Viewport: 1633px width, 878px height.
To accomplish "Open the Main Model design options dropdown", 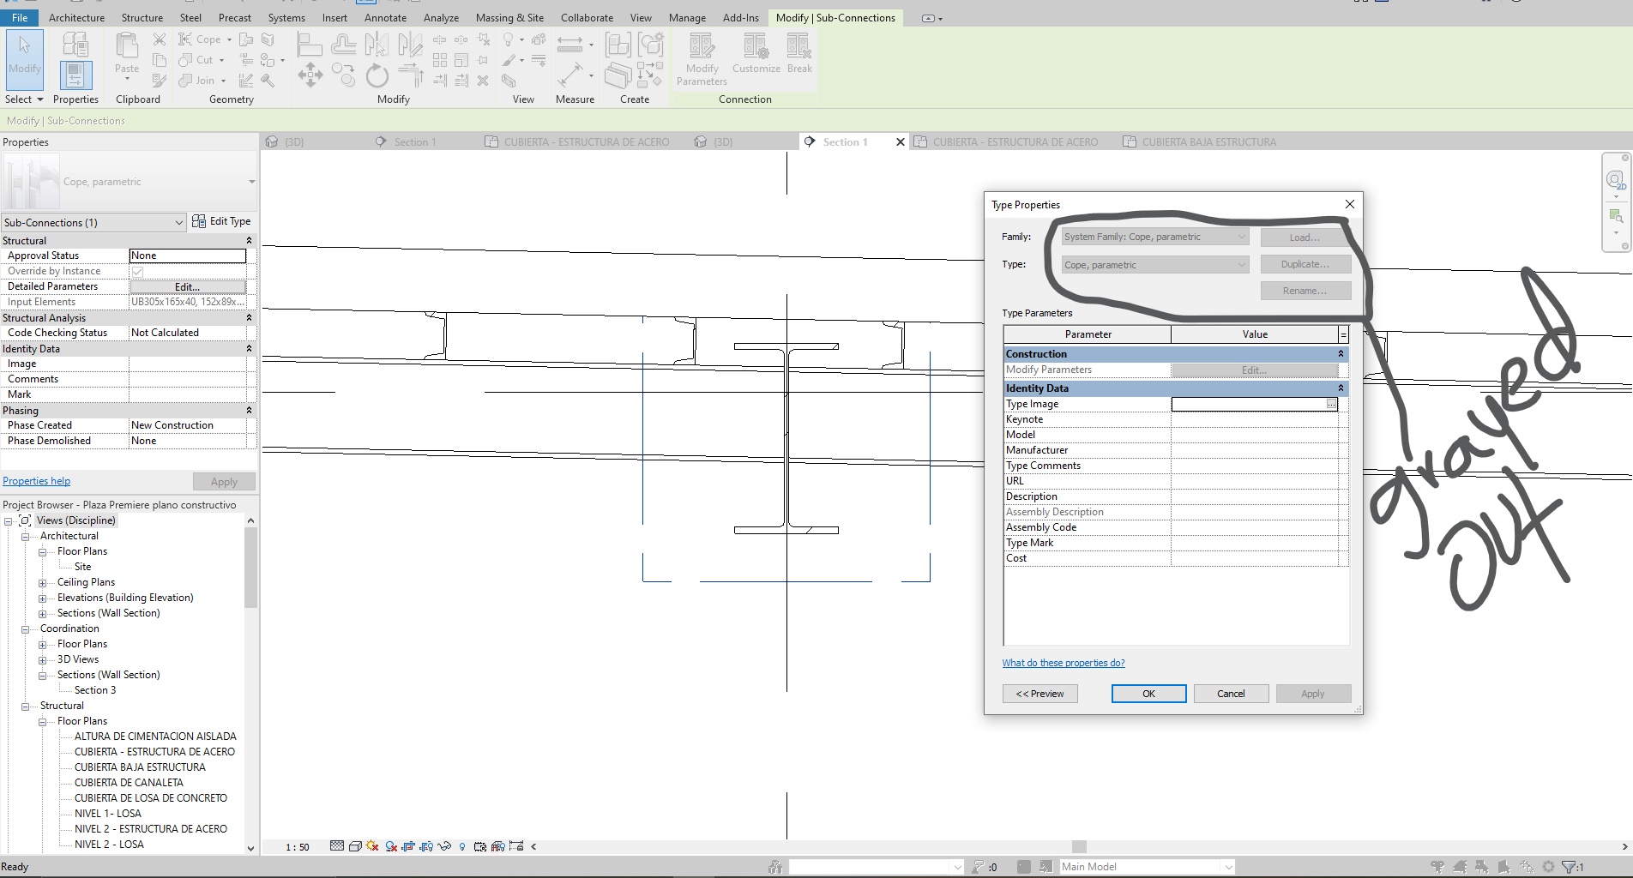I will click(1147, 867).
